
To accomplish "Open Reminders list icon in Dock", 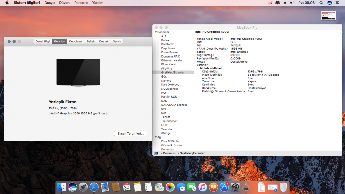I will [x=148, y=187].
